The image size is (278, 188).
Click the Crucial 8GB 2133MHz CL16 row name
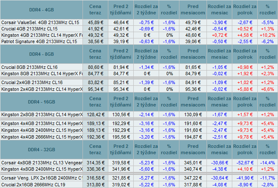30,67
